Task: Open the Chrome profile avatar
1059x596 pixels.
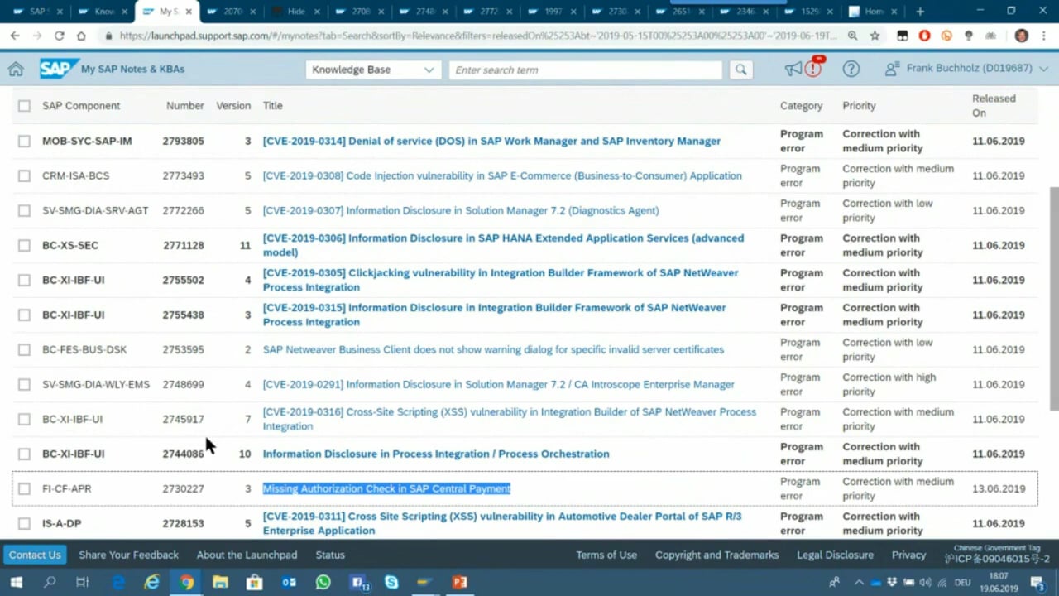Action: click(x=1021, y=36)
